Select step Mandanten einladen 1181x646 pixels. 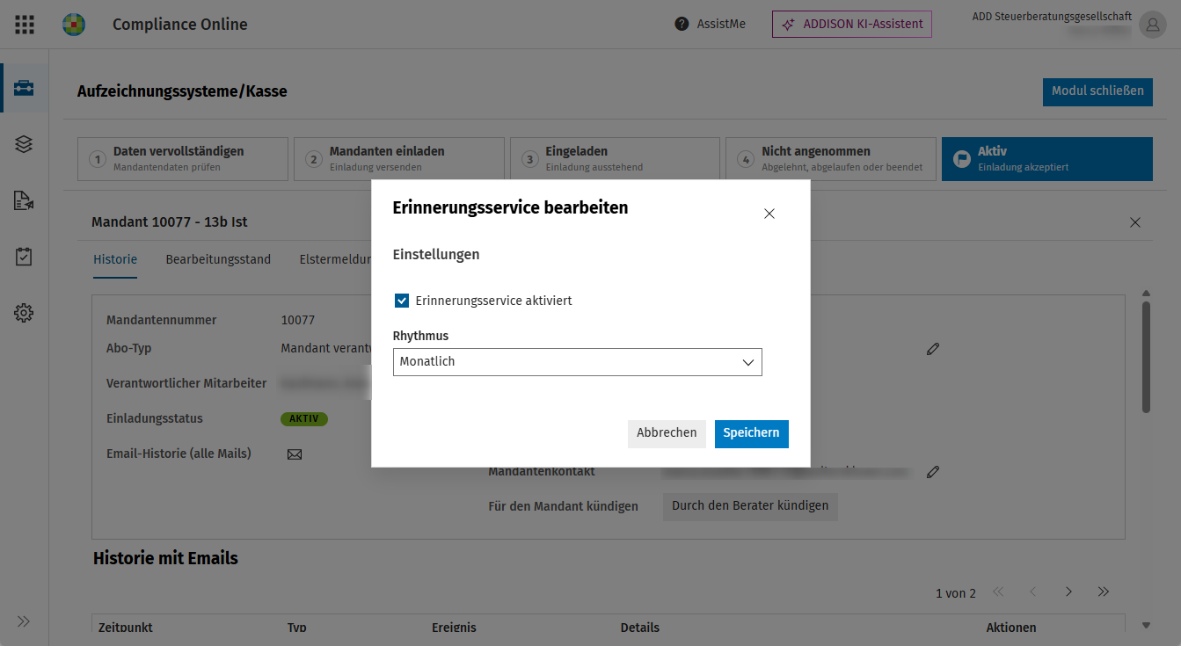[399, 159]
